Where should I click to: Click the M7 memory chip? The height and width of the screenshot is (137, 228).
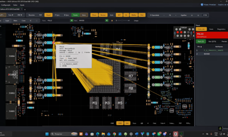[x=131, y=76]
